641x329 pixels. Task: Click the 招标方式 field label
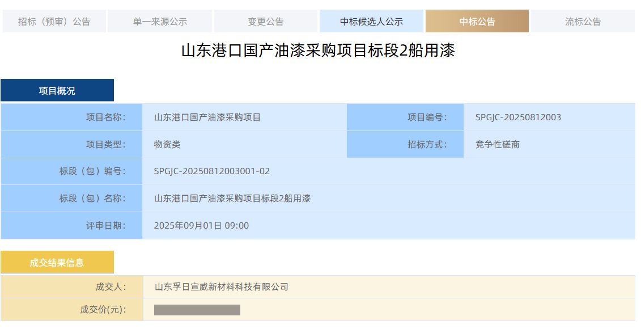pos(427,145)
